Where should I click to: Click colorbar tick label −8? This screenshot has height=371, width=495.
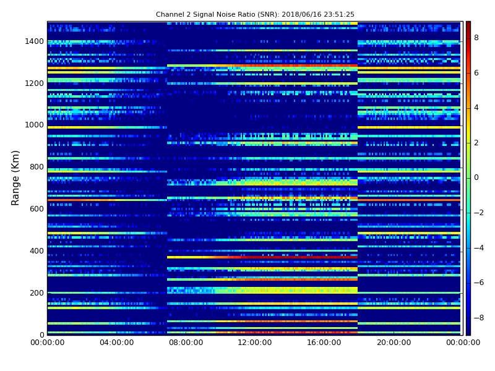pos(479,318)
